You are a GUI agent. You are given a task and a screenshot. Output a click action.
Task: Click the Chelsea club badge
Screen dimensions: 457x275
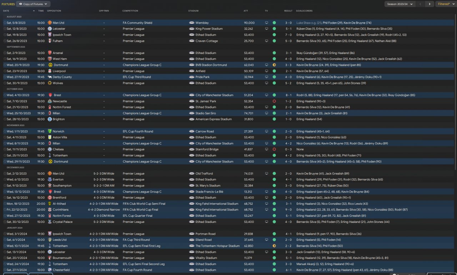tap(50, 150)
